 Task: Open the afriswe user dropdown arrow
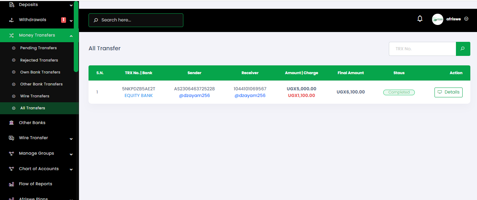(x=466, y=19)
